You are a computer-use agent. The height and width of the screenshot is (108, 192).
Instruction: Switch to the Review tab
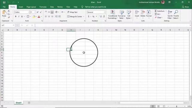(x=60, y=7)
